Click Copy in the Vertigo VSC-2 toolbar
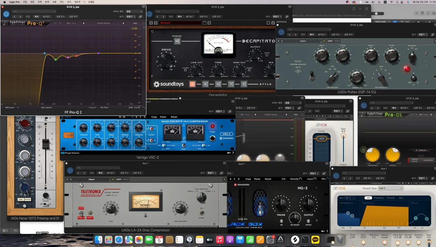The height and width of the screenshot is (247, 436). point(154,117)
